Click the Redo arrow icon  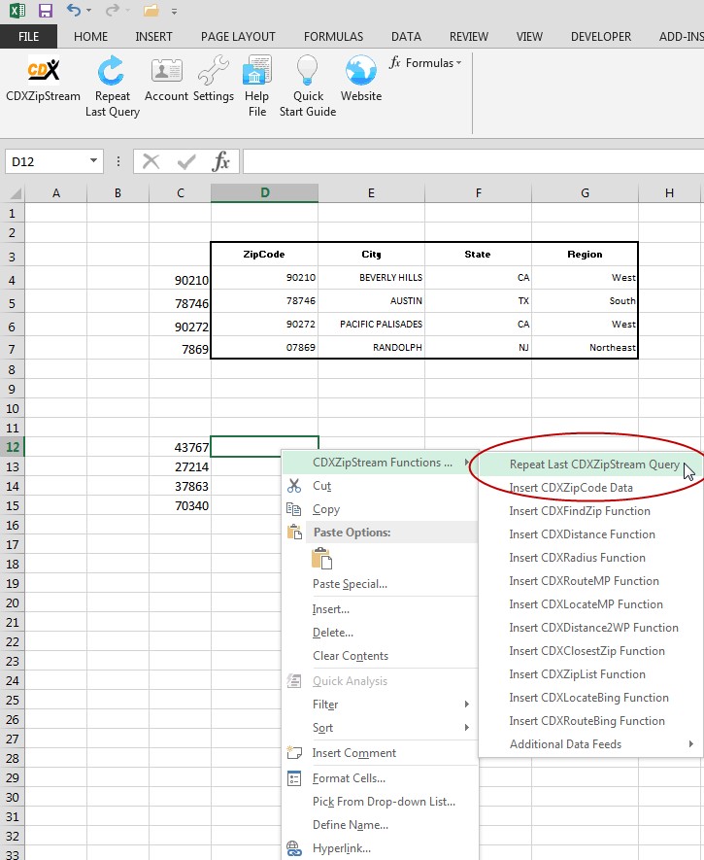point(113,10)
